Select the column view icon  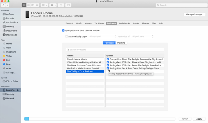[33, 5]
